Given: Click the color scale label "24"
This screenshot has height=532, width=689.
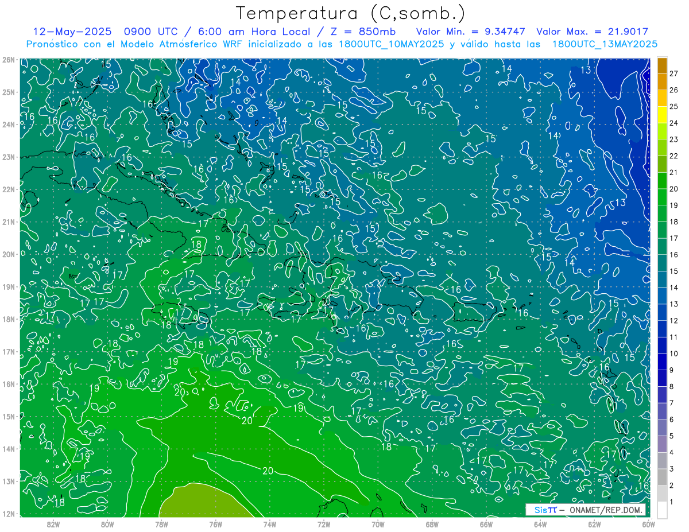Looking at the screenshot, I should (x=674, y=123).
